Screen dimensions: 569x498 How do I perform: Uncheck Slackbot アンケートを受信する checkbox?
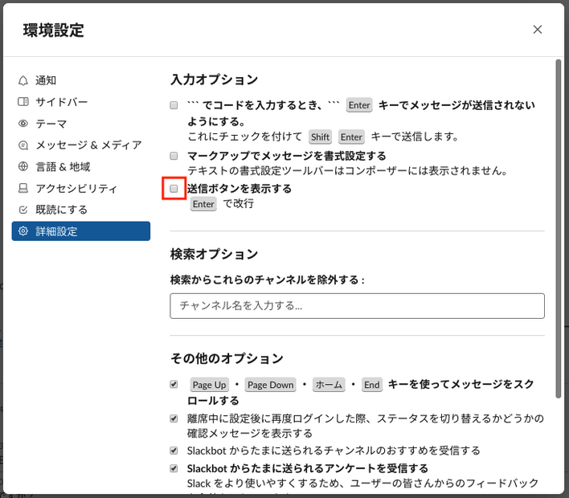(174, 468)
